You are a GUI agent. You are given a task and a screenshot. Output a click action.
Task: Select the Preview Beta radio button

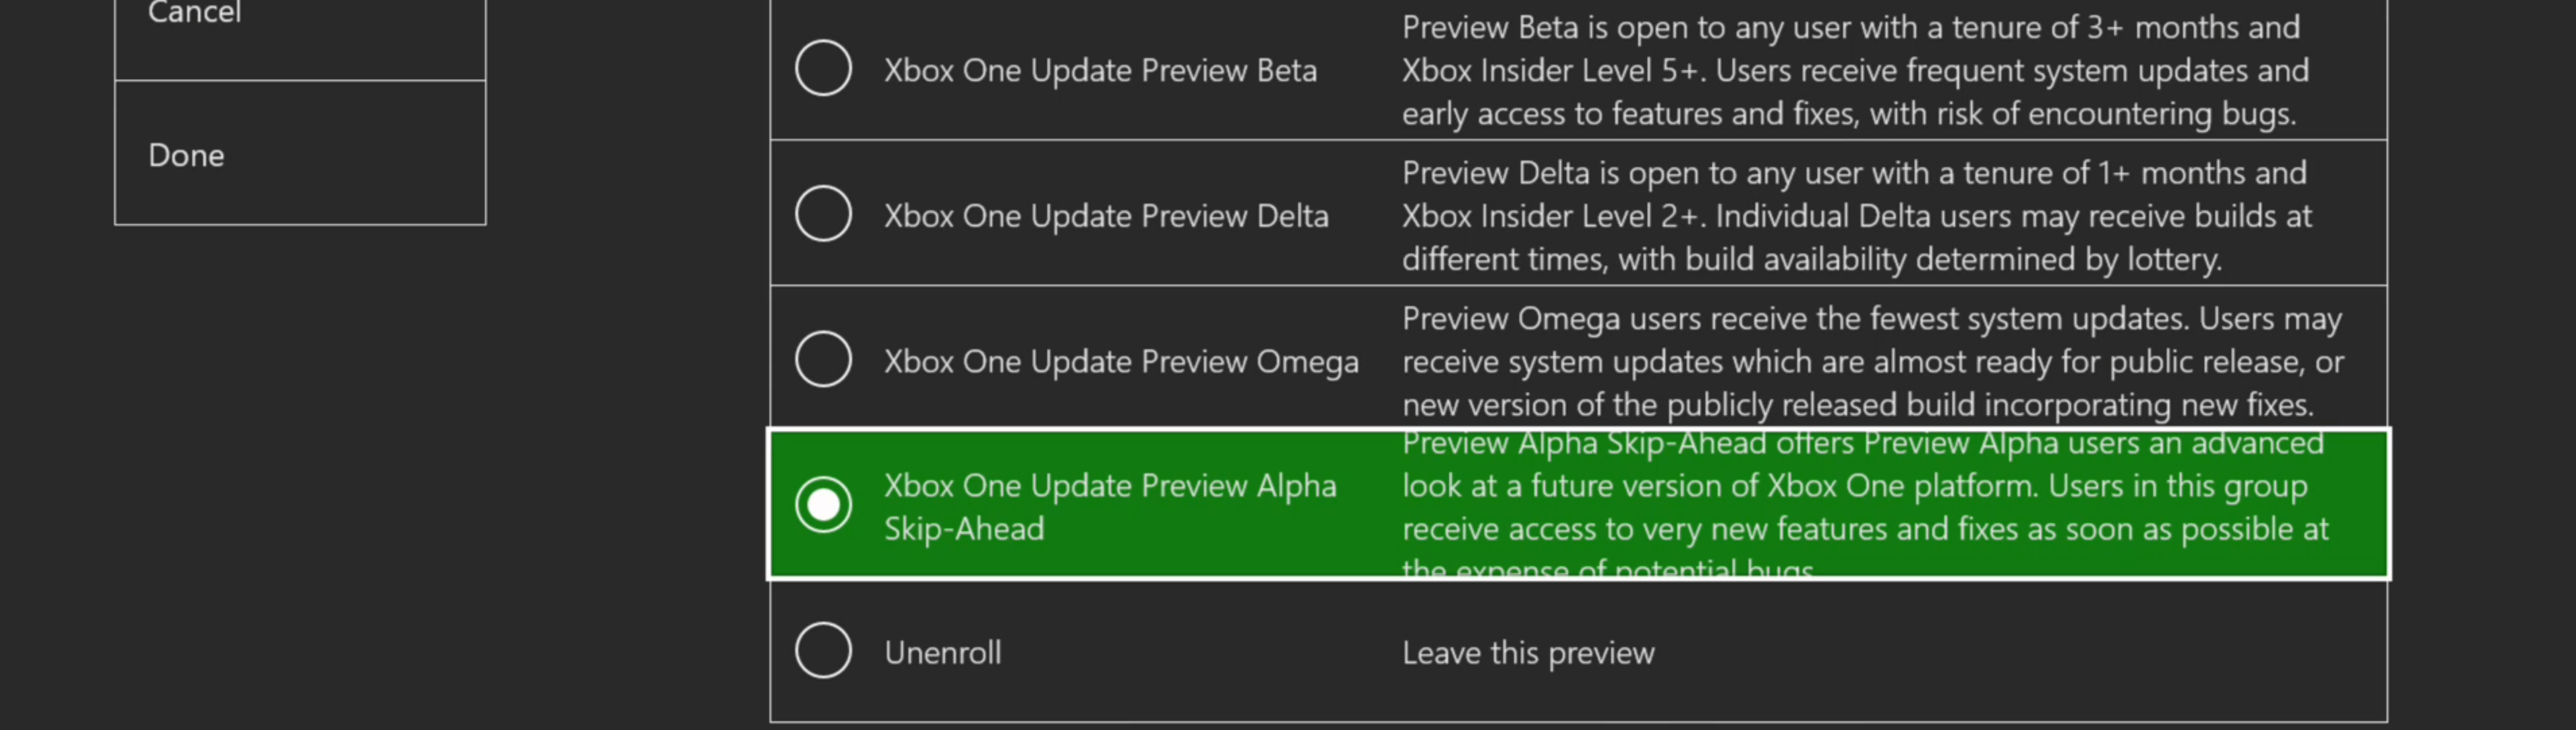pyautogui.click(x=823, y=69)
